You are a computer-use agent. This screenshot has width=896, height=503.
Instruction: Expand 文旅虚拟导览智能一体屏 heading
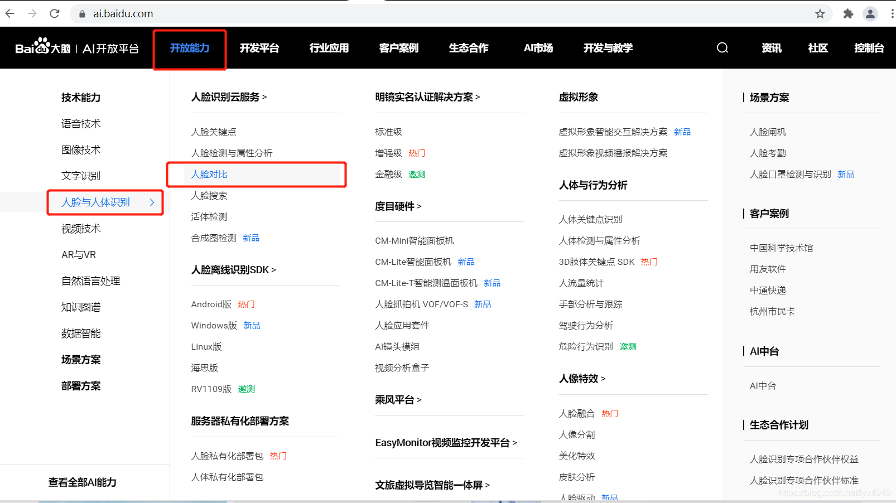432,485
